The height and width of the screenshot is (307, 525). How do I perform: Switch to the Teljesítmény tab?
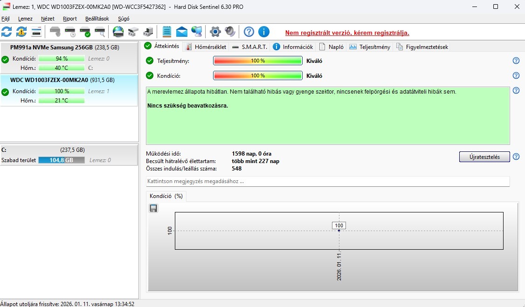coord(370,47)
